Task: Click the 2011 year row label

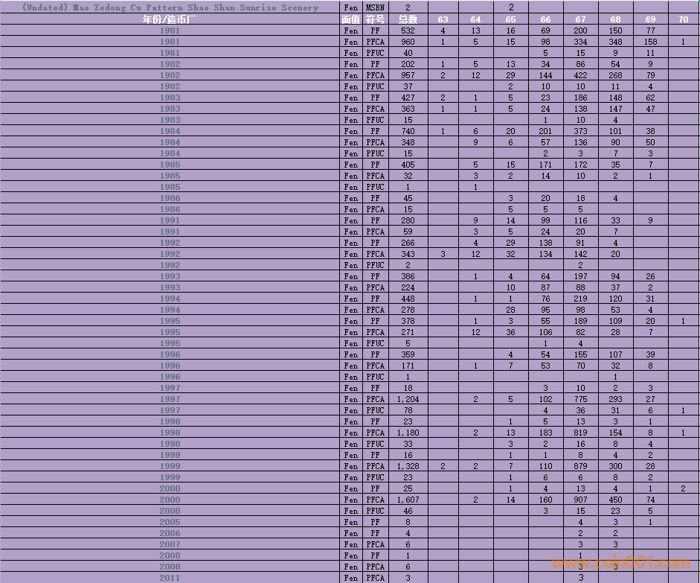Action: pos(170,578)
